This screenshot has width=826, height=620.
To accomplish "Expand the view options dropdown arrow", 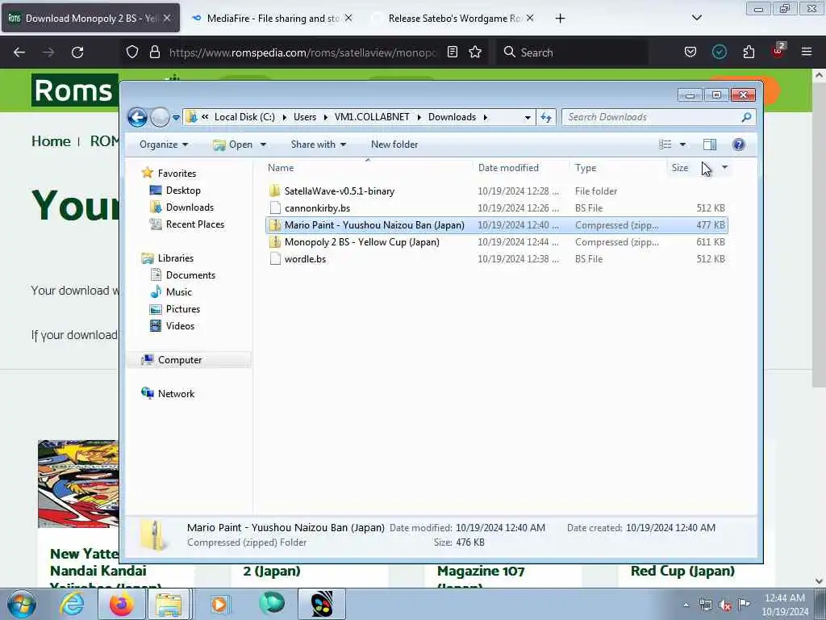I will (682, 145).
